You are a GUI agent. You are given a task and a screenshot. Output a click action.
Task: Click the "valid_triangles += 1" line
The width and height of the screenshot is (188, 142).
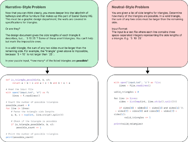(x=138, y=118)
